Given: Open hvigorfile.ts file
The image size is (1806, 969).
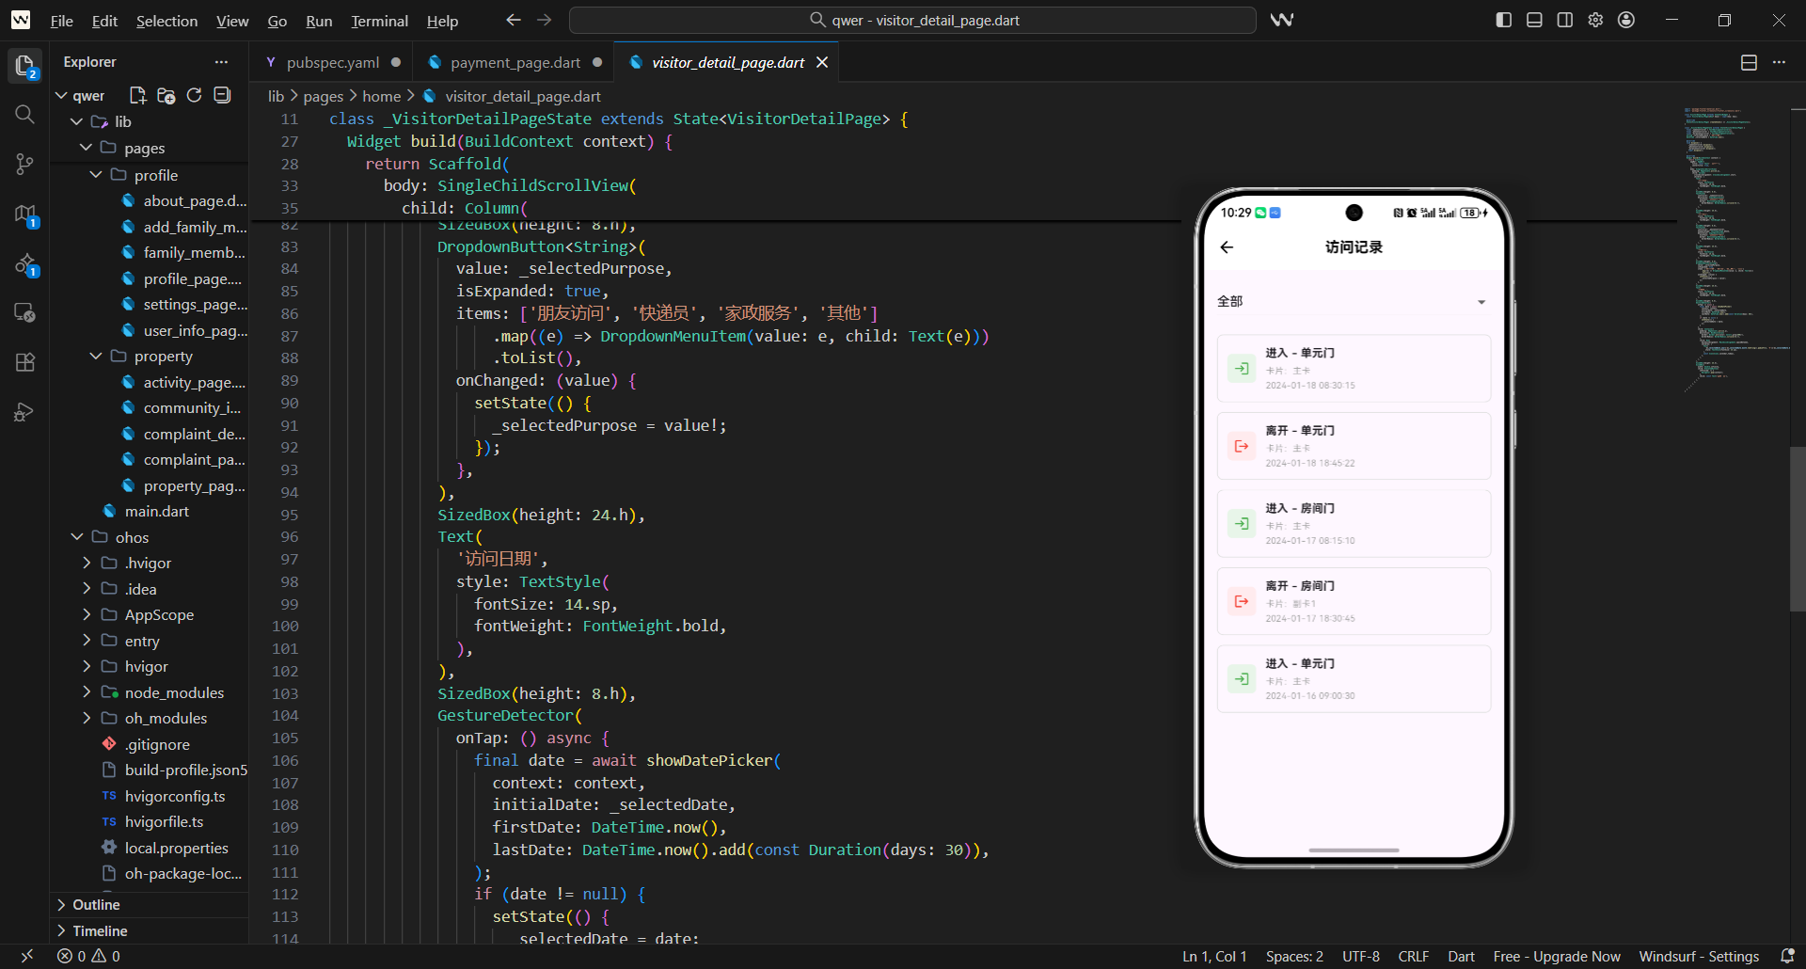Looking at the screenshot, I should click(164, 821).
